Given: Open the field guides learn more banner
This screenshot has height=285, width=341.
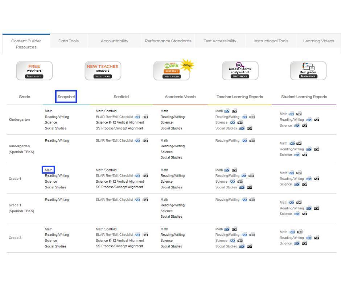Looking at the screenshot, I should pos(308,71).
